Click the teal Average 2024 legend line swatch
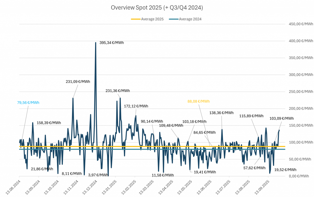The image size is (314, 197). 174,19
